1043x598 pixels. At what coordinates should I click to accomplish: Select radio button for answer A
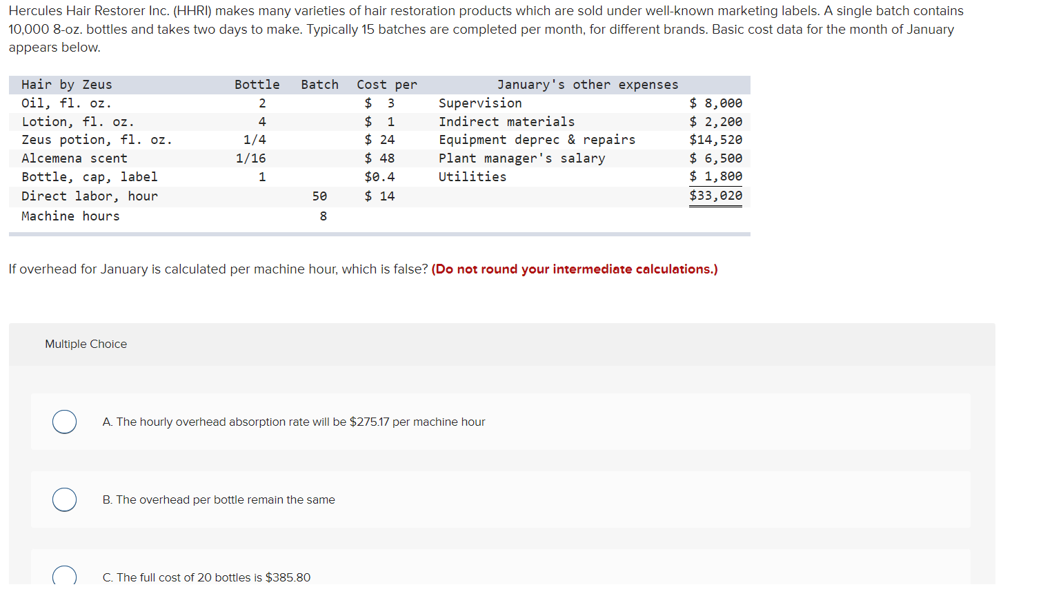[x=65, y=422]
